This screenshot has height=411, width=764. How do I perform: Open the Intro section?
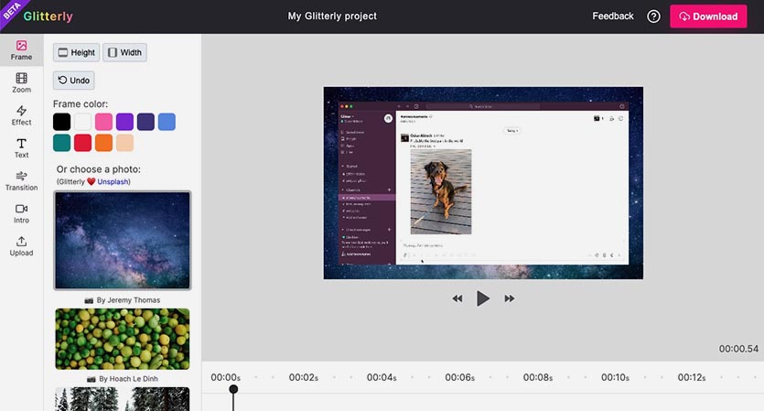click(21, 213)
